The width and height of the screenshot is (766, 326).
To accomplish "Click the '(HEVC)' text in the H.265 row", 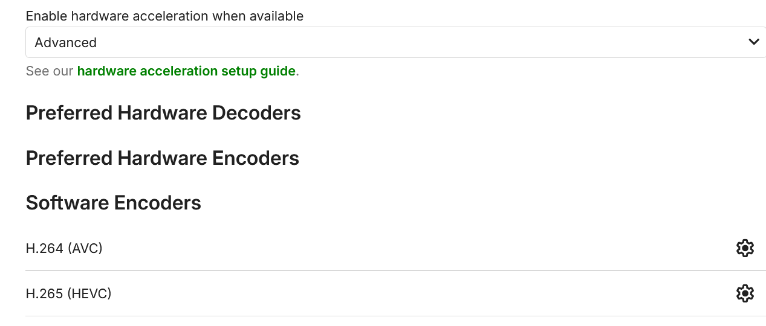I will 89,293.
